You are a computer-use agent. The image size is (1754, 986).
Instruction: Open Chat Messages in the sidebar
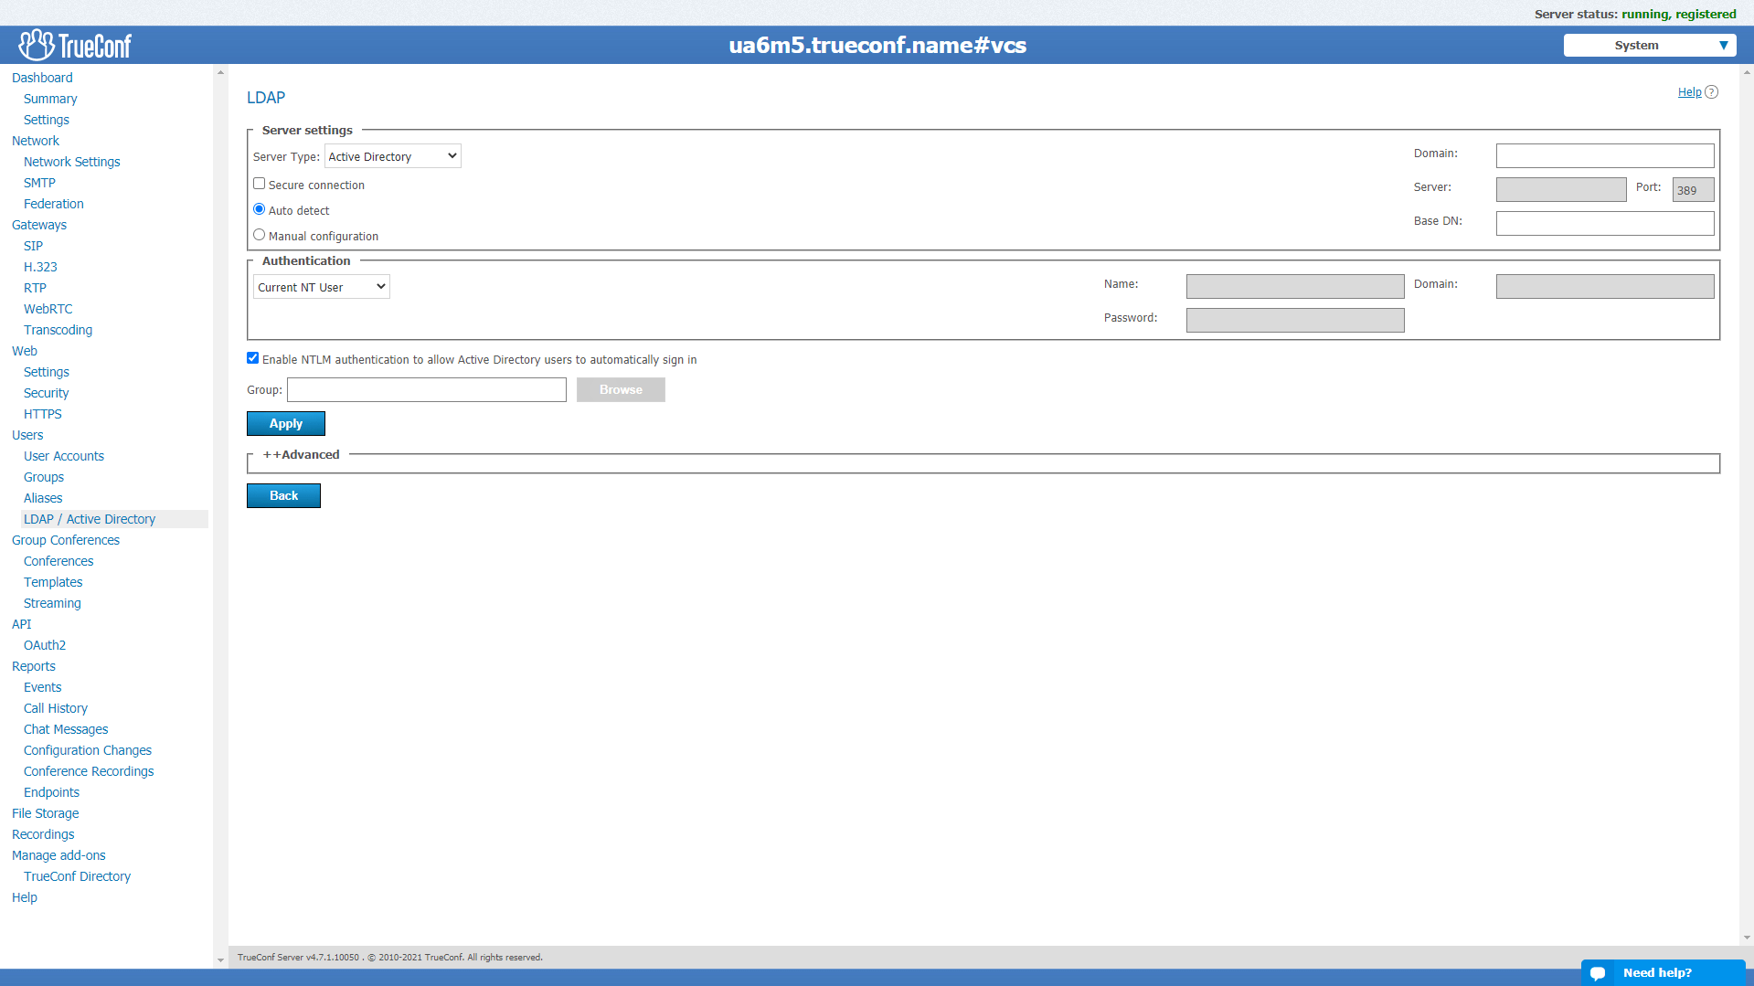[x=66, y=729]
